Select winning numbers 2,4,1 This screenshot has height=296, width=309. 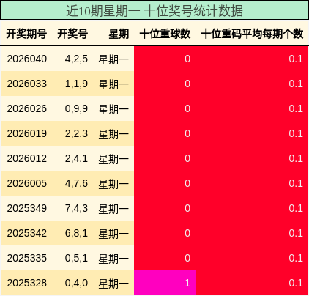(x=76, y=159)
